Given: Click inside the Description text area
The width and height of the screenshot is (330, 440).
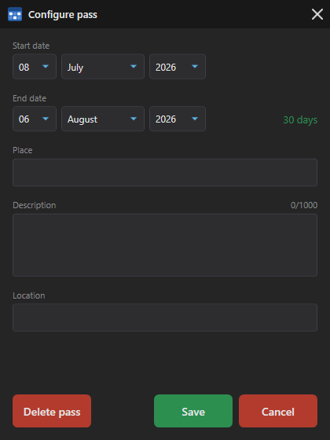Looking at the screenshot, I should tap(165, 245).
